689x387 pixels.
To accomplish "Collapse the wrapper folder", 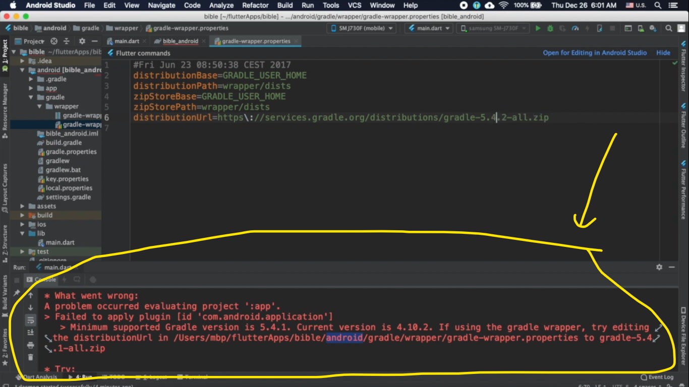I will pos(40,106).
